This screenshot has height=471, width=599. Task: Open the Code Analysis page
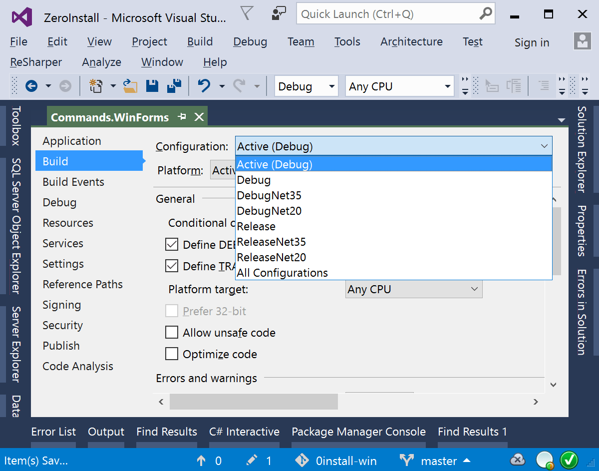click(x=89, y=366)
